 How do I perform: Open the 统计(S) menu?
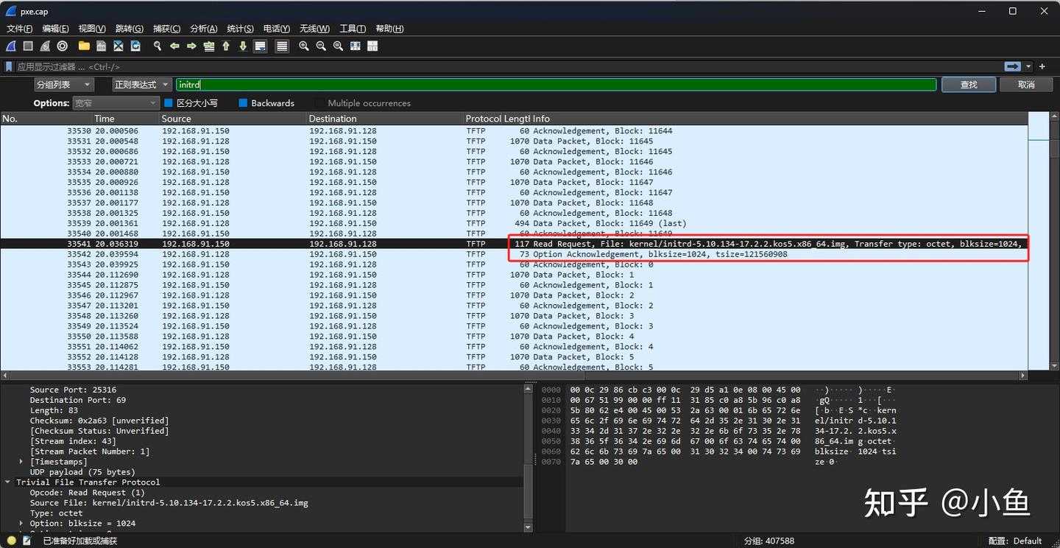(240, 29)
